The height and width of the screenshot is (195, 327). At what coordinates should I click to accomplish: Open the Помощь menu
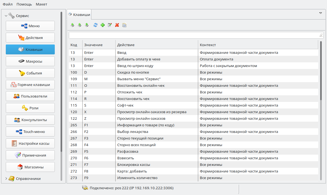tap(24, 4)
